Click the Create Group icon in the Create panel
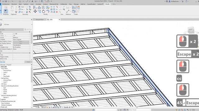The height and width of the screenshot is (111, 199). coord(78,7)
